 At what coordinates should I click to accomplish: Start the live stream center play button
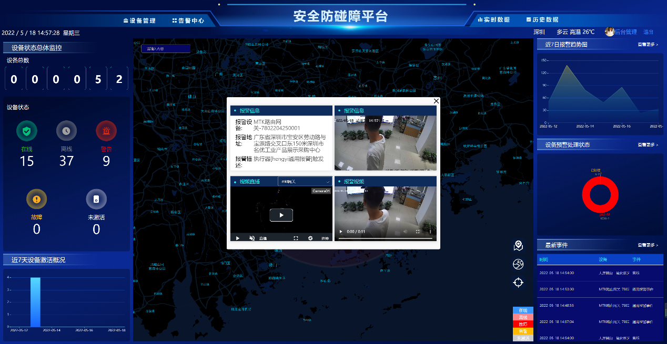point(281,215)
